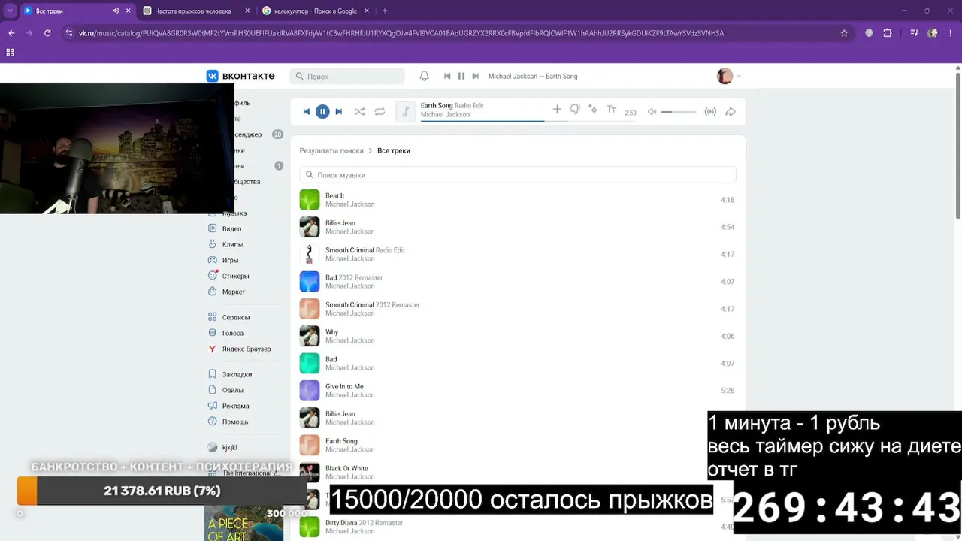Skip to previous track in player bar
This screenshot has width=962, height=541.
(x=307, y=112)
